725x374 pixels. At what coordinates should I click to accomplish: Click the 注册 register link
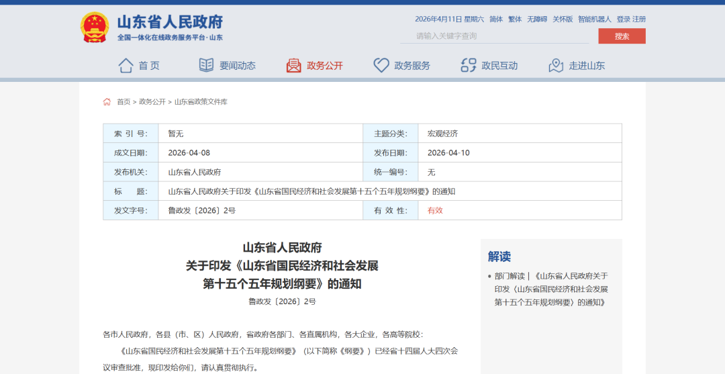pyautogui.click(x=639, y=19)
